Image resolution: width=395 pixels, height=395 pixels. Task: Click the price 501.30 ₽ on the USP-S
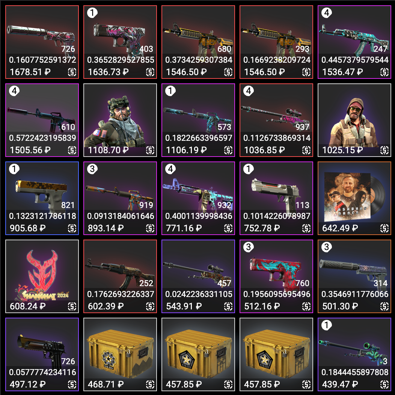pyautogui.click(x=342, y=307)
